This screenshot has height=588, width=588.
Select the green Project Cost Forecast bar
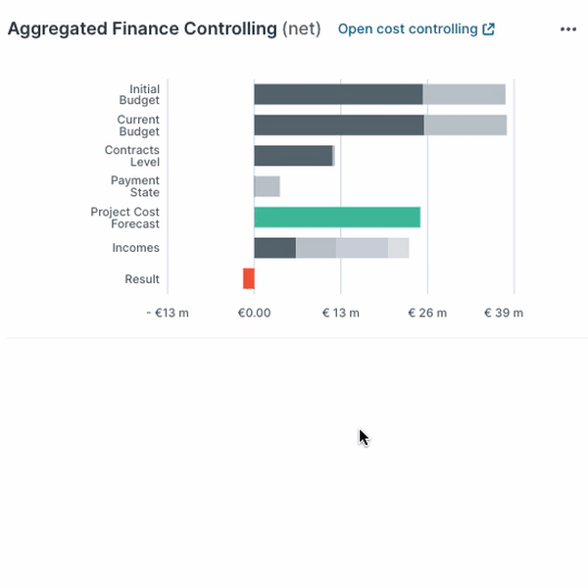tap(336, 218)
